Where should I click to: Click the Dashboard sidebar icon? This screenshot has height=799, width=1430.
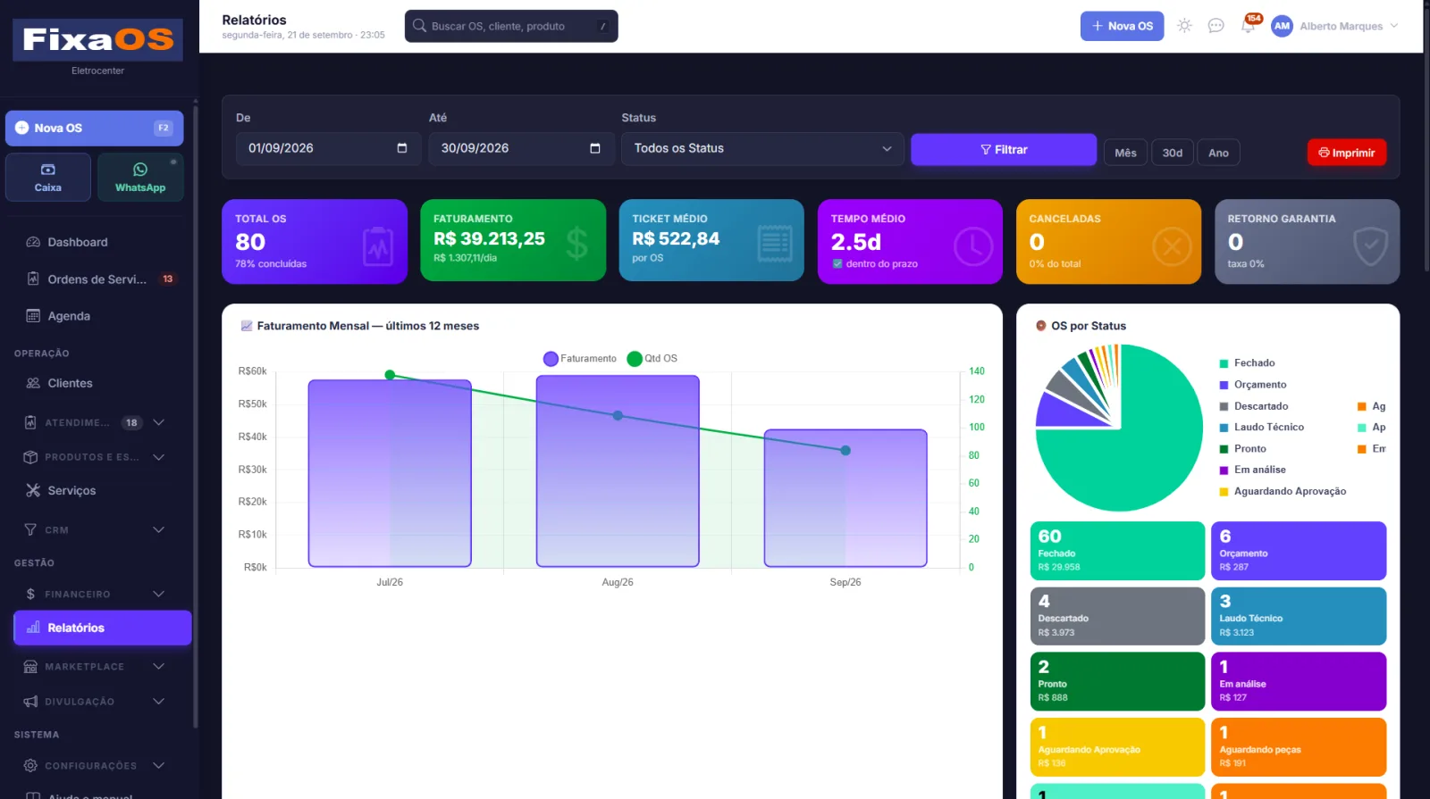[33, 242]
